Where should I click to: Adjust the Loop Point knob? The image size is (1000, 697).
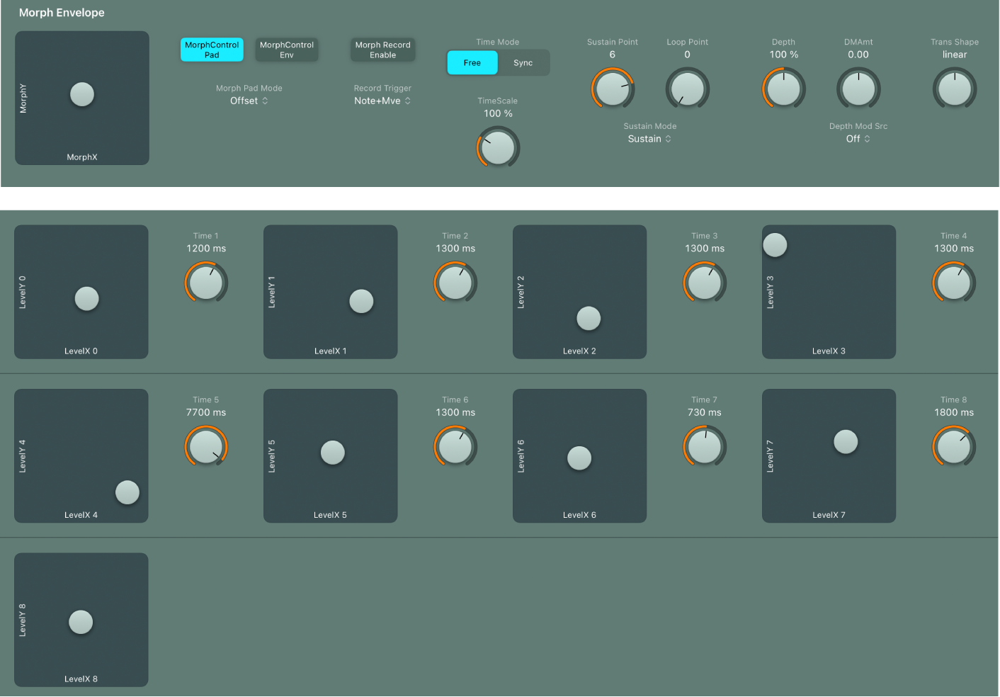(687, 88)
